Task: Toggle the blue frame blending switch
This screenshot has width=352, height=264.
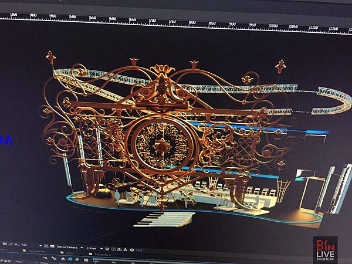Action: pyautogui.click(x=70, y=259)
